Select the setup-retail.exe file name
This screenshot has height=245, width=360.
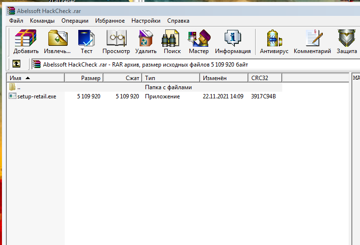click(x=37, y=96)
